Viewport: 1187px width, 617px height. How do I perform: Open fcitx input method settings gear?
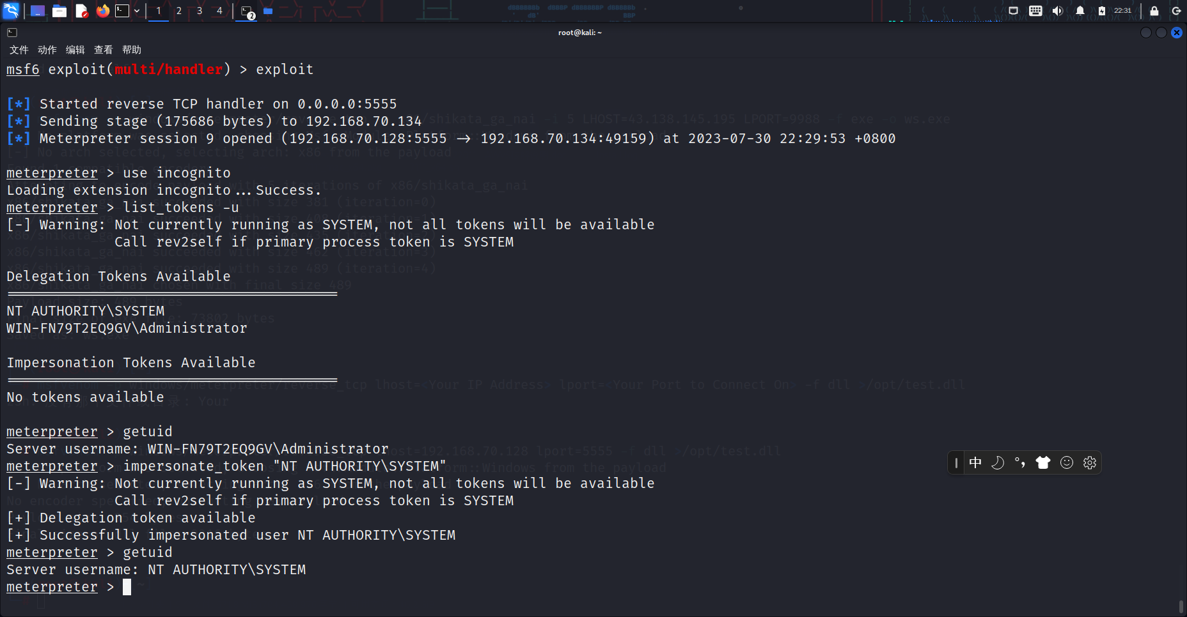click(x=1089, y=462)
